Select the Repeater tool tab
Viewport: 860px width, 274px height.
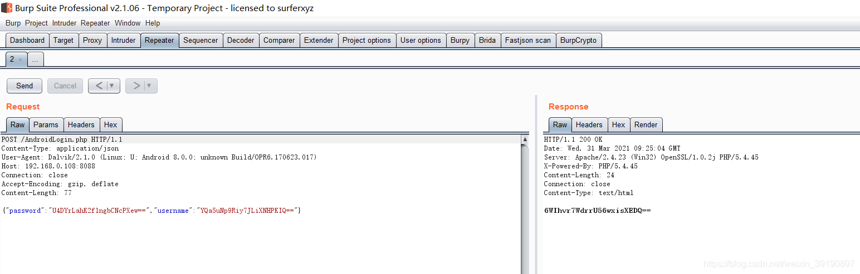(159, 40)
